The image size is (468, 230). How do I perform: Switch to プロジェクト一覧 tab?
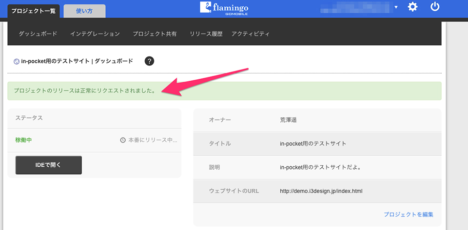(x=34, y=11)
